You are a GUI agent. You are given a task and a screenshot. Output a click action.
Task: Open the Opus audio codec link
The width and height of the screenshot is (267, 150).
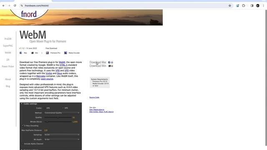pyautogui.click(x=59, y=73)
